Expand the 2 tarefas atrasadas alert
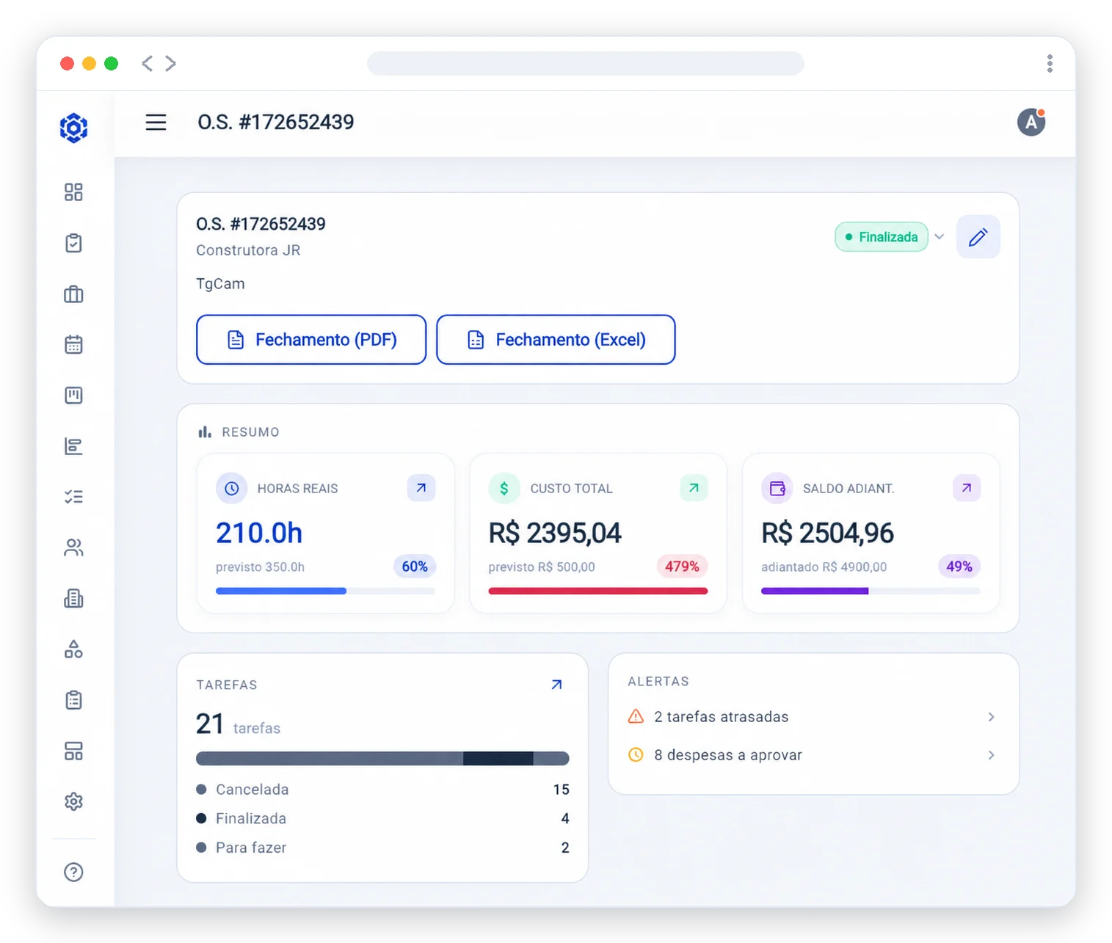The height and width of the screenshot is (943, 1112). click(x=813, y=717)
